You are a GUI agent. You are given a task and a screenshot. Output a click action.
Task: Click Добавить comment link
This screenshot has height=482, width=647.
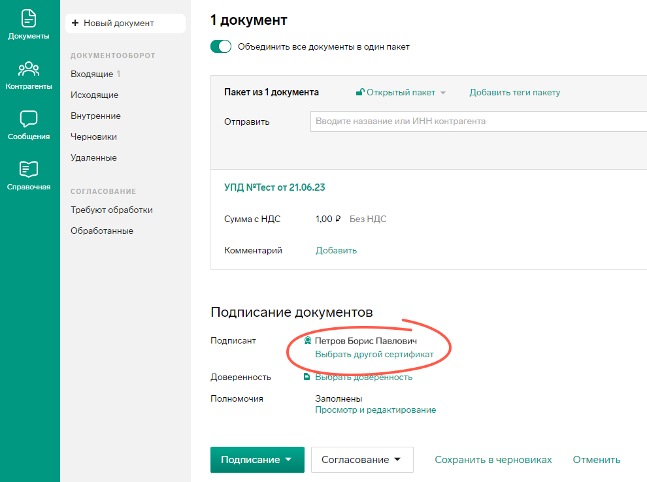336,250
